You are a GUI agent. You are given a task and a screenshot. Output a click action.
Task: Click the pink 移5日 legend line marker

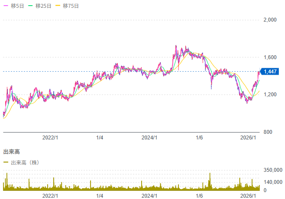(5, 6)
